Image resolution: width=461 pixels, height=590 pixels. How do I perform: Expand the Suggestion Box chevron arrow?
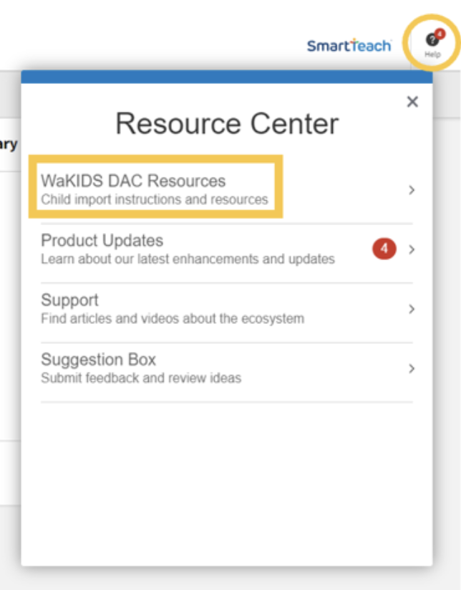[412, 368]
